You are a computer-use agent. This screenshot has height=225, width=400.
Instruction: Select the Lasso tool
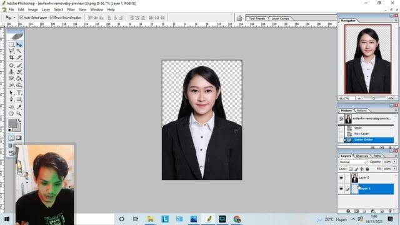point(11,51)
